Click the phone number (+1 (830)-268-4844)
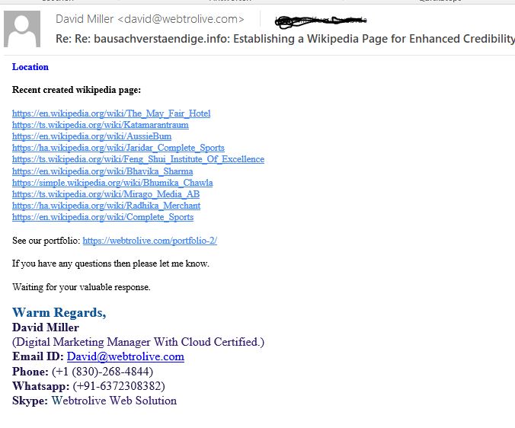515x428 pixels. 103,372
